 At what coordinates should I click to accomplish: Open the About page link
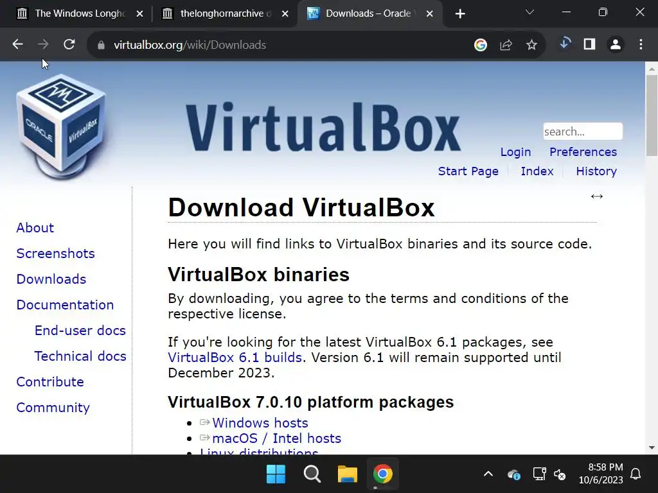point(35,228)
